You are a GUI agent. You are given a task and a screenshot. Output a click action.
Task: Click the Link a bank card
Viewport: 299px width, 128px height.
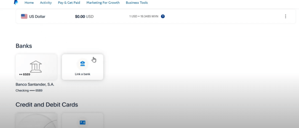pos(83,67)
